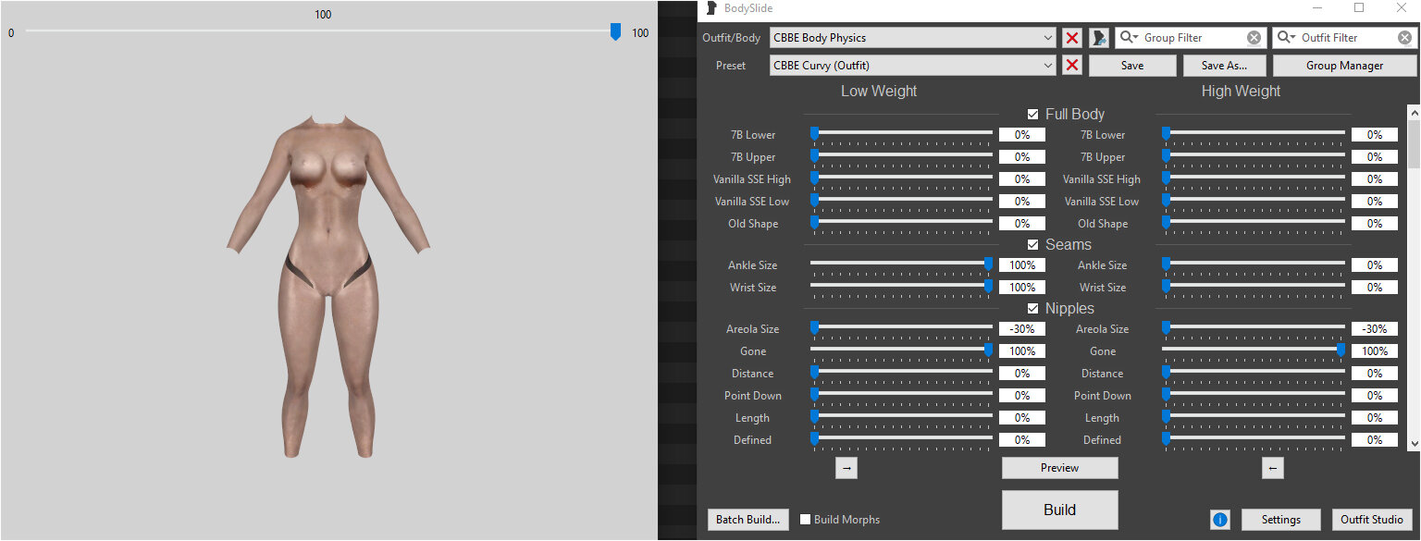The image size is (1421, 541).
Task: Click the Low Weight Point Down slider
Action: tap(902, 396)
